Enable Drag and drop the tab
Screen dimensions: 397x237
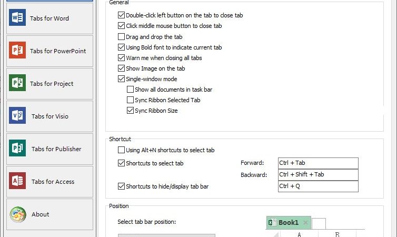(121, 37)
